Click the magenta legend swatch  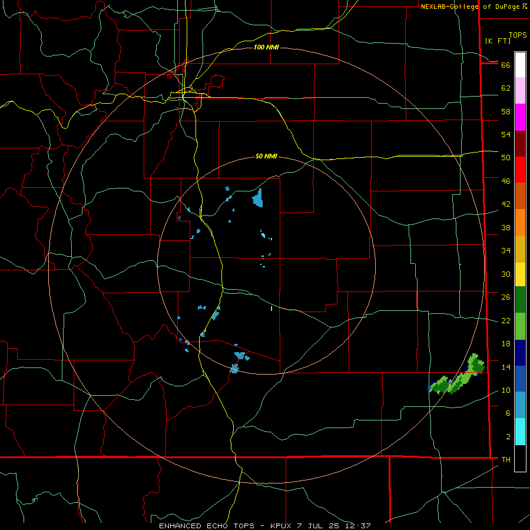(x=520, y=117)
